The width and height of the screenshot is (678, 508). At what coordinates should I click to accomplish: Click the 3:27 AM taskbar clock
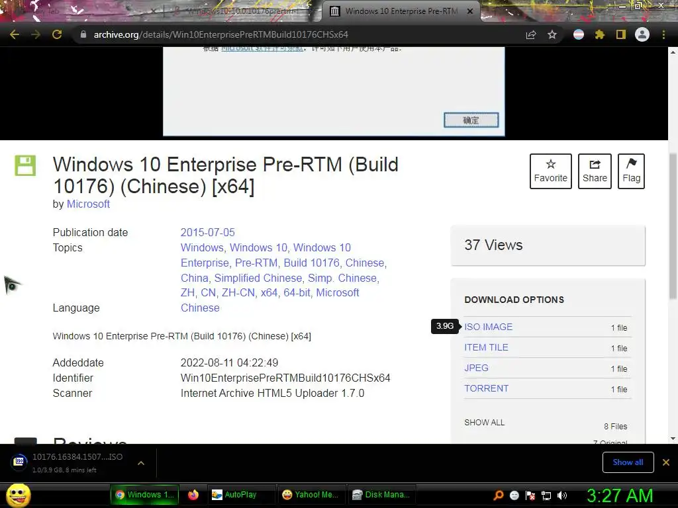(x=620, y=495)
